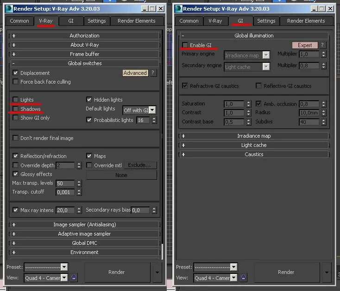
Task: Increase Probabilistic lights spinner value
Action: point(154,118)
